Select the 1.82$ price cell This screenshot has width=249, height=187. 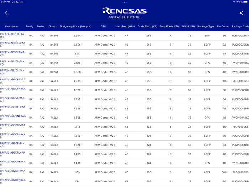tap(77, 90)
